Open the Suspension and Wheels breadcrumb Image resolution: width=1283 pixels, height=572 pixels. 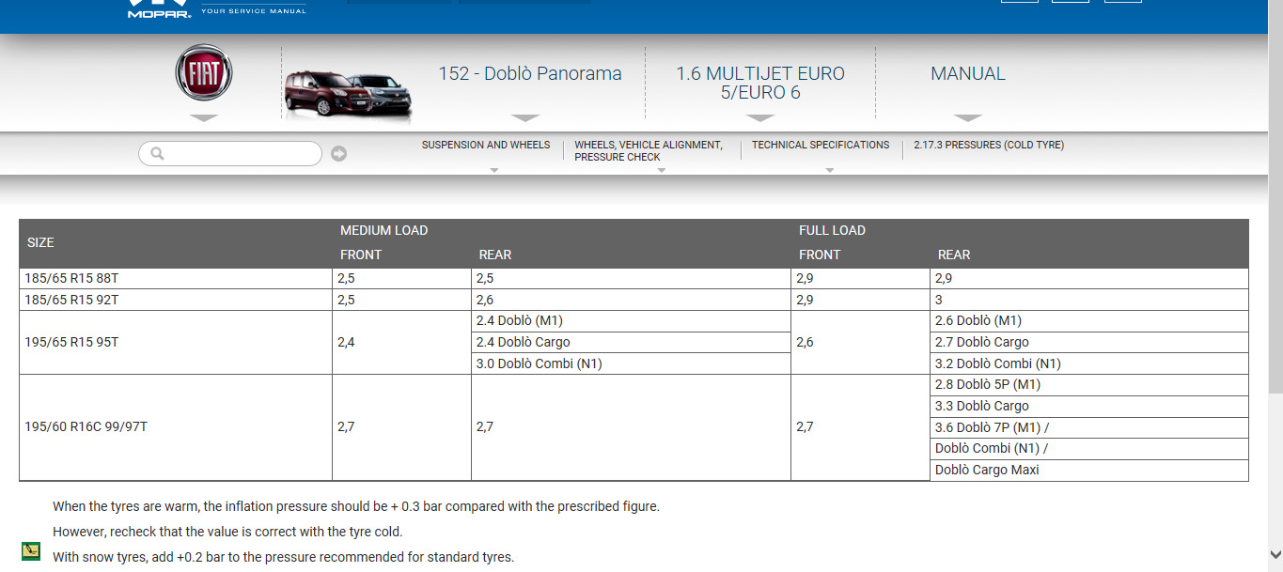click(x=486, y=145)
